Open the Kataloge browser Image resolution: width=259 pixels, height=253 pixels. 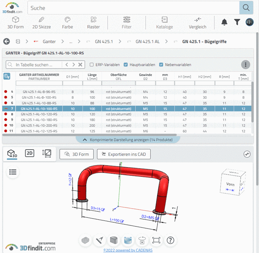point(164,23)
